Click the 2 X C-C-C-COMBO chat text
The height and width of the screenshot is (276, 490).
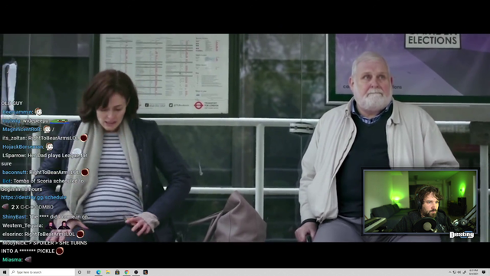click(32, 207)
